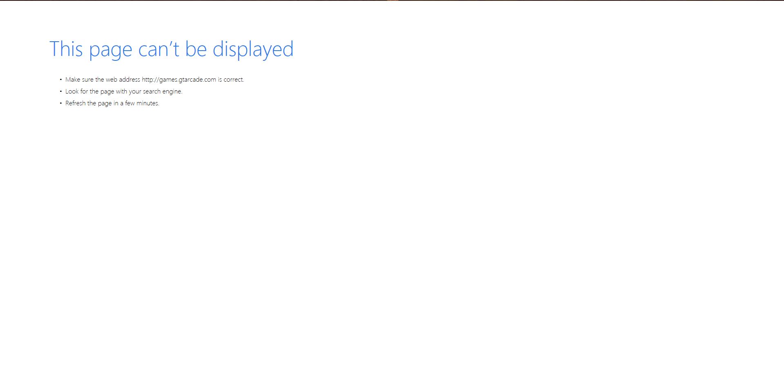Click the word "be" in the heading
The image size is (784, 385).
[x=196, y=49]
